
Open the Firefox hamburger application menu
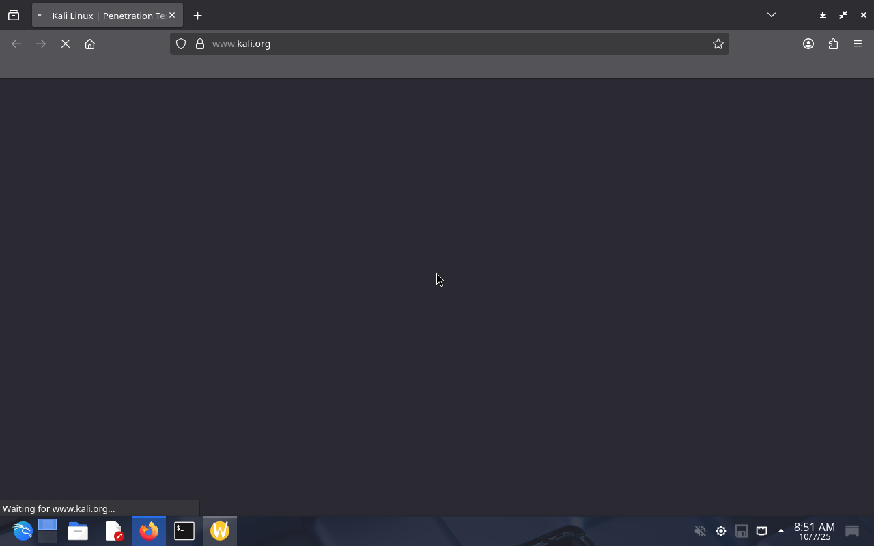coord(858,44)
